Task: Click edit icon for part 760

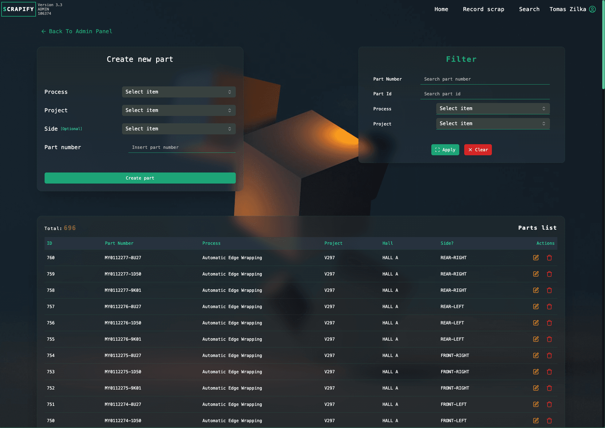Action: 536,258
